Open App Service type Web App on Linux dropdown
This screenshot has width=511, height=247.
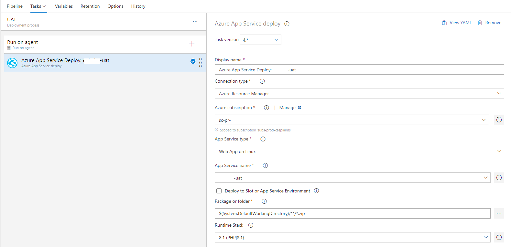click(359, 151)
